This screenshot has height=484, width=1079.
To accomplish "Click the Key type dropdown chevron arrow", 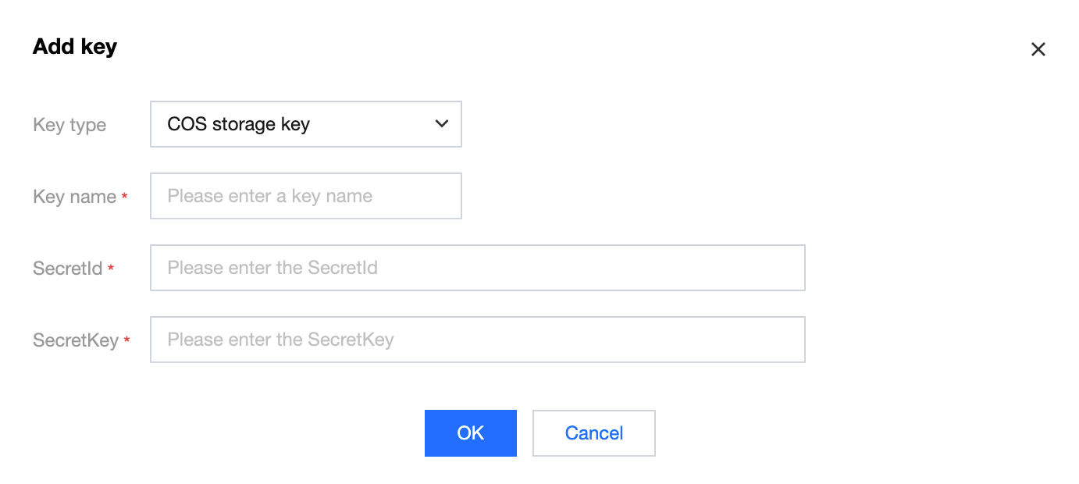I will (442, 123).
